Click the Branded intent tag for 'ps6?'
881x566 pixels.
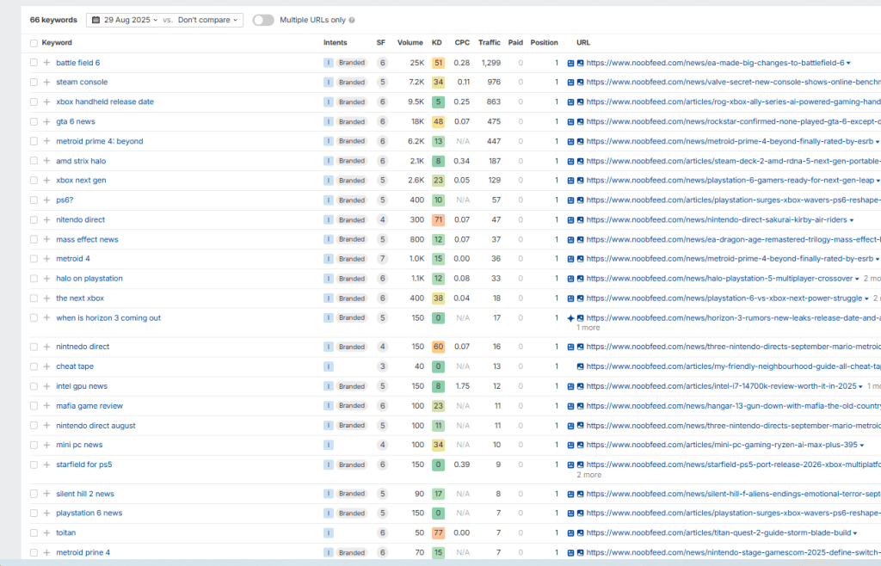point(351,200)
